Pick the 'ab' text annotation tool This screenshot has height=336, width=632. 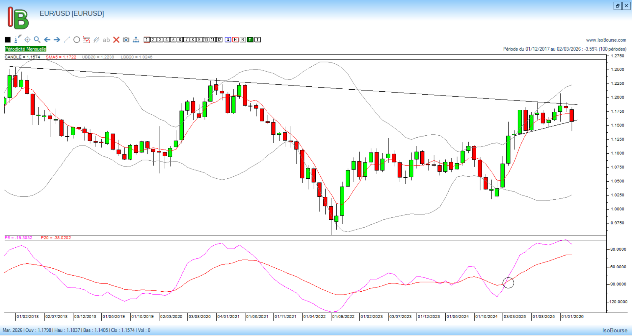tap(106, 40)
